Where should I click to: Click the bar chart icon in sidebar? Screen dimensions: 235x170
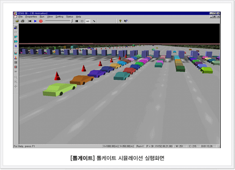point(16,58)
